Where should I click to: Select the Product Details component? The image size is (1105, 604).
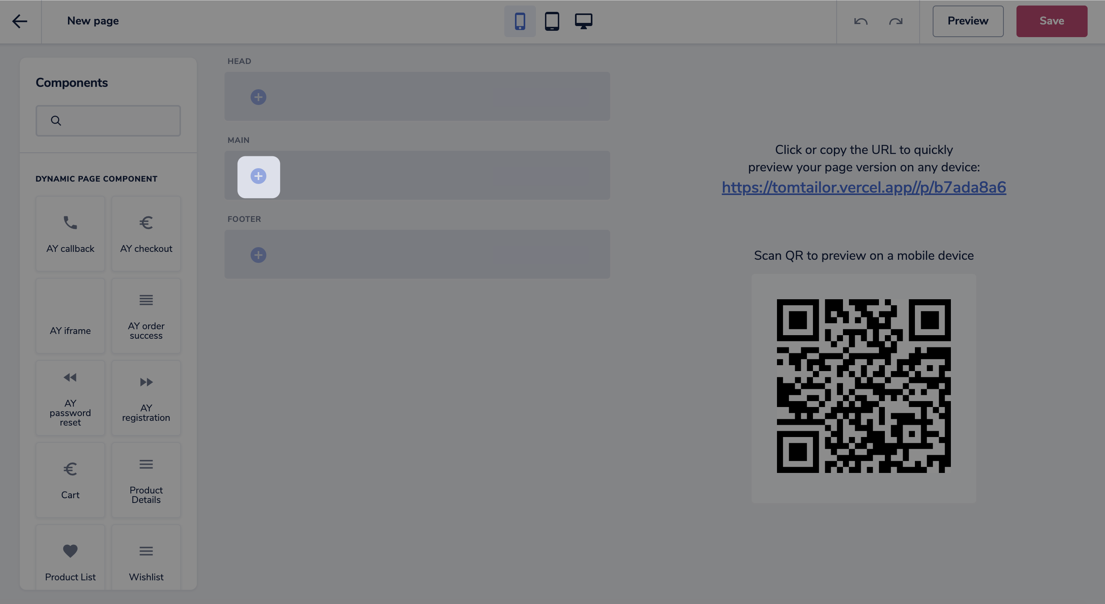[x=146, y=480]
